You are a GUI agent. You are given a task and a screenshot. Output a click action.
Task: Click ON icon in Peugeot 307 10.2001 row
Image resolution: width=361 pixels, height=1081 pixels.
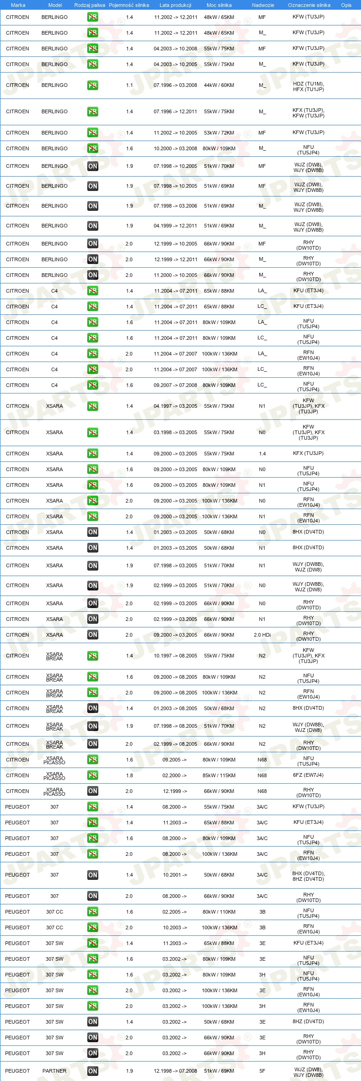92,875
